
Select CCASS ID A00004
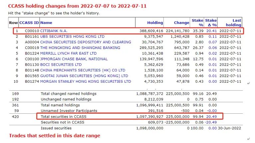[32, 42]
